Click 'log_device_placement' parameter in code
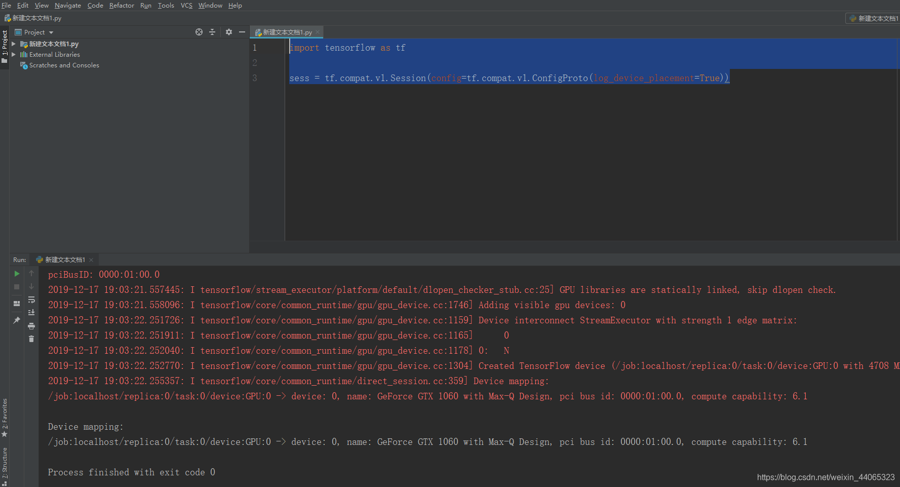Screen dimensions: 900x487 tap(644, 78)
